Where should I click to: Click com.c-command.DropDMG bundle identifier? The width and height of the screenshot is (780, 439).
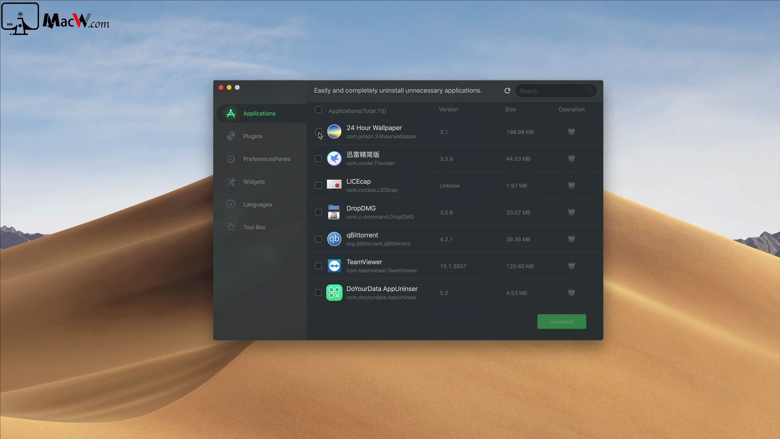pos(380,217)
